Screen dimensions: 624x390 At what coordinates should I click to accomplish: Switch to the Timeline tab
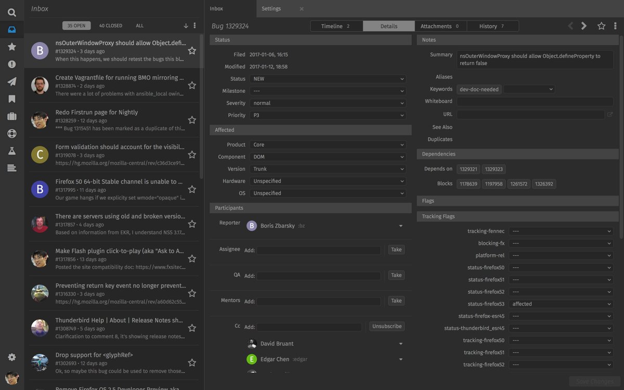pyautogui.click(x=336, y=26)
